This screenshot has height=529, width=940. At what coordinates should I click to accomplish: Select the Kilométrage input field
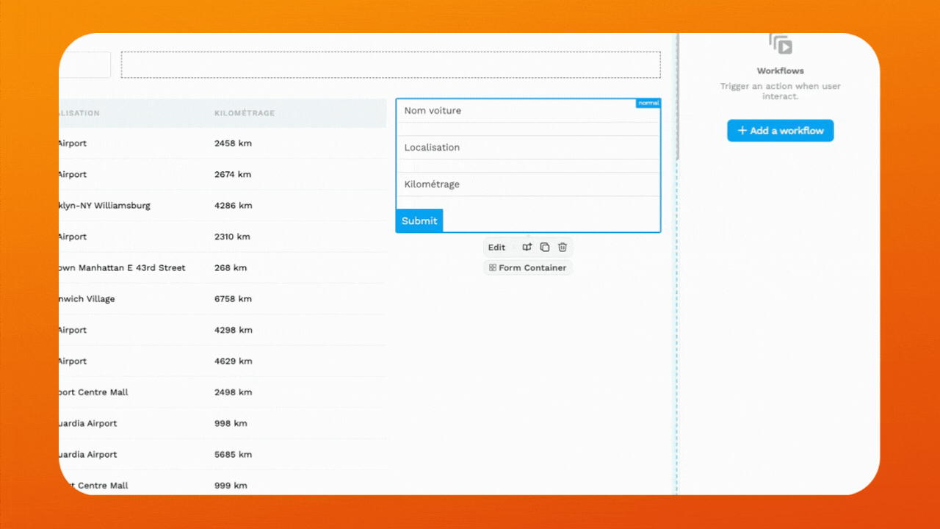pos(527,187)
